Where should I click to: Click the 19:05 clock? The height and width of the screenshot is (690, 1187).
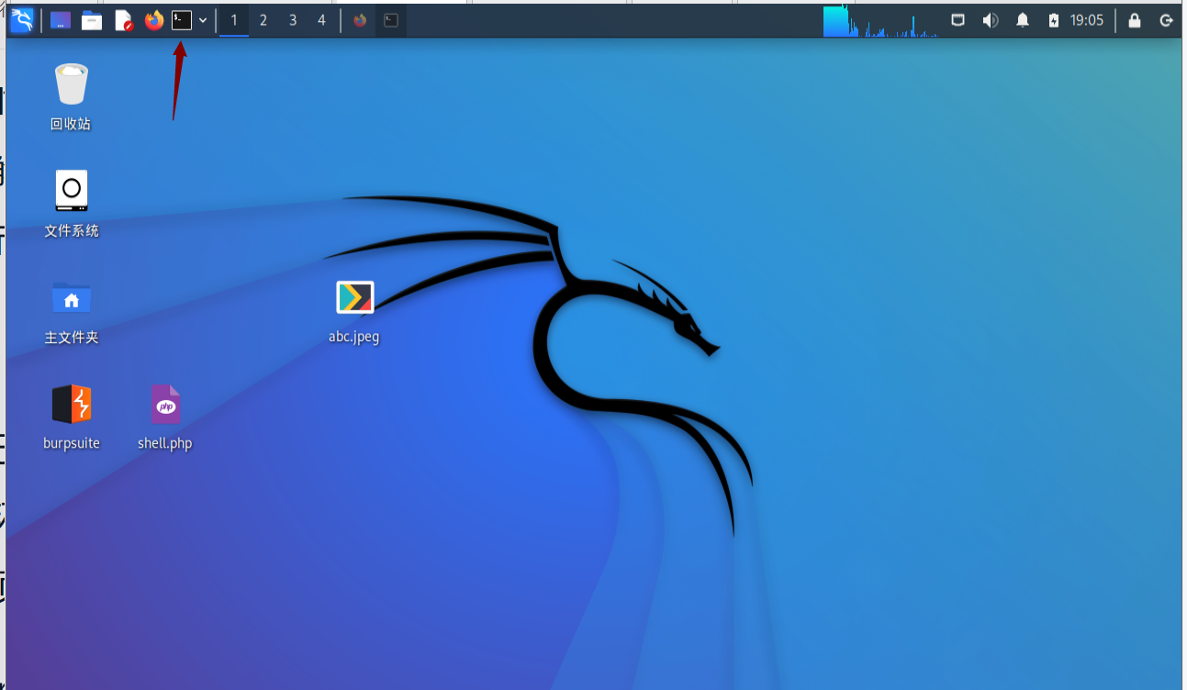[1087, 20]
